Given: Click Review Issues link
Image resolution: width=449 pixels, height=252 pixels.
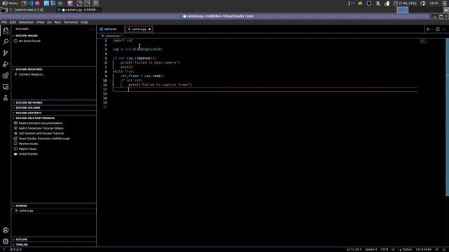Looking at the screenshot, I should click(x=28, y=143).
